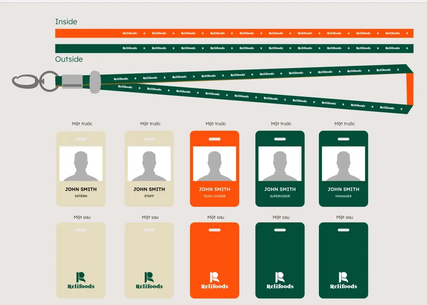
Task: Select the grey rectangular buckle on the lanyard
Action: click(72, 81)
